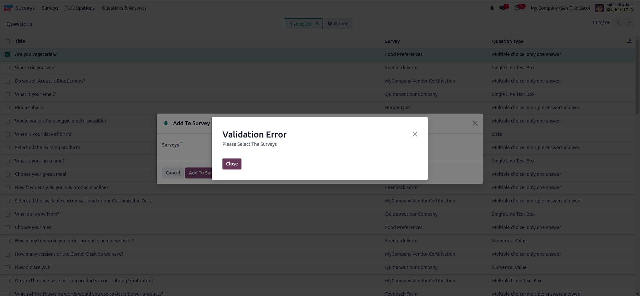Click Cancel in Add To Survey dialog

coord(173,173)
